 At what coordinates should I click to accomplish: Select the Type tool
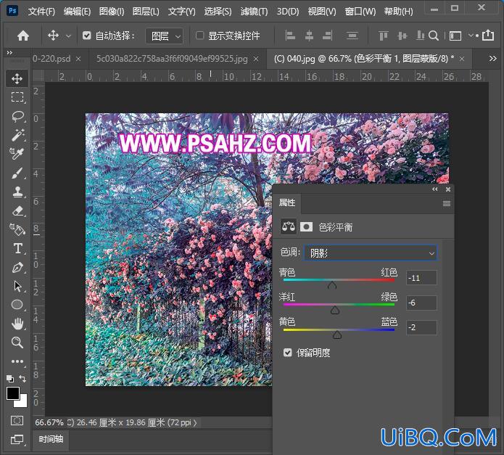[x=18, y=249]
